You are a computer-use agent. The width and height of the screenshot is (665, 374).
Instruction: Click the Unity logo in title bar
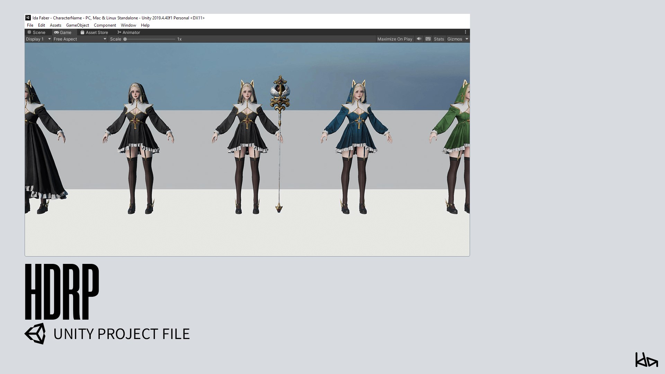click(x=28, y=18)
